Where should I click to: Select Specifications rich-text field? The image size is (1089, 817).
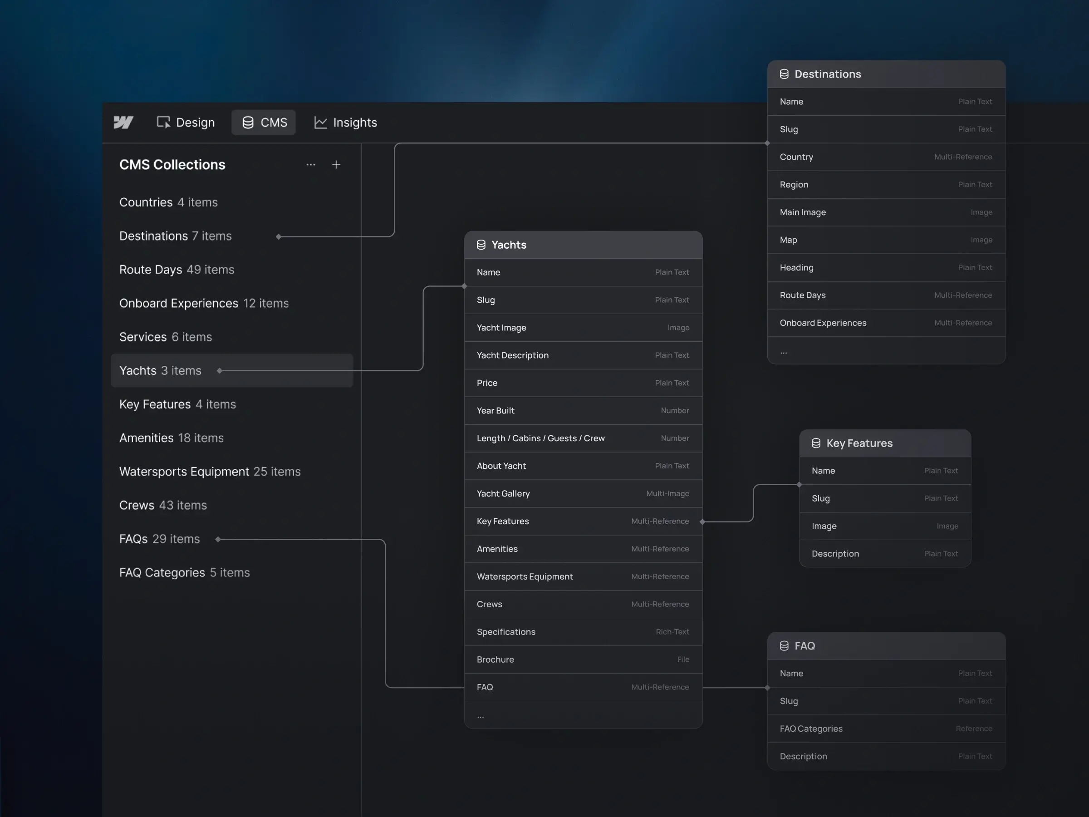584,632
